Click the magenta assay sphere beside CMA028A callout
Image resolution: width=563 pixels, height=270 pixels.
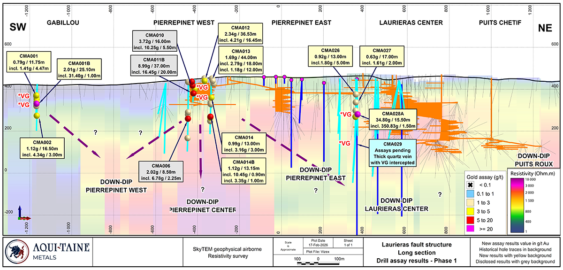(357, 115)
